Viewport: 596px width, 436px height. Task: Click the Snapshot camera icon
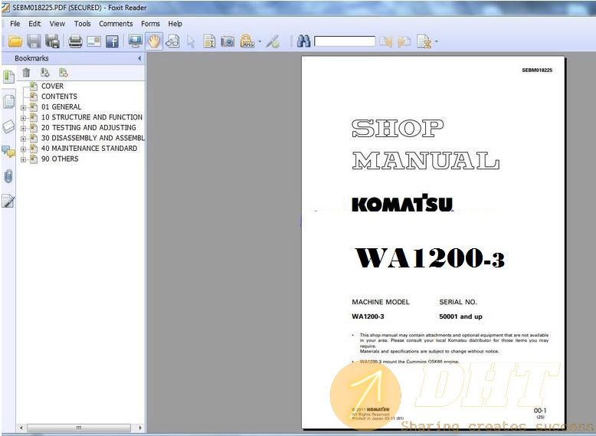(x=228, y=41)
